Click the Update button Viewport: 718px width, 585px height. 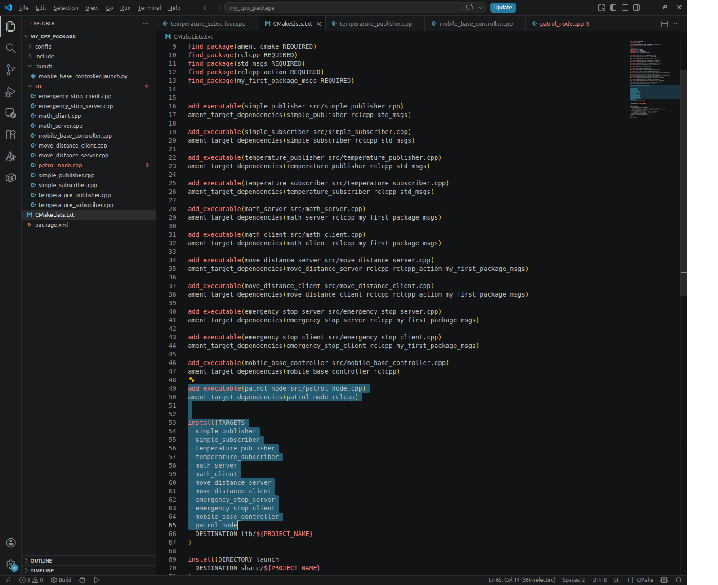click(x=503, y=8)
